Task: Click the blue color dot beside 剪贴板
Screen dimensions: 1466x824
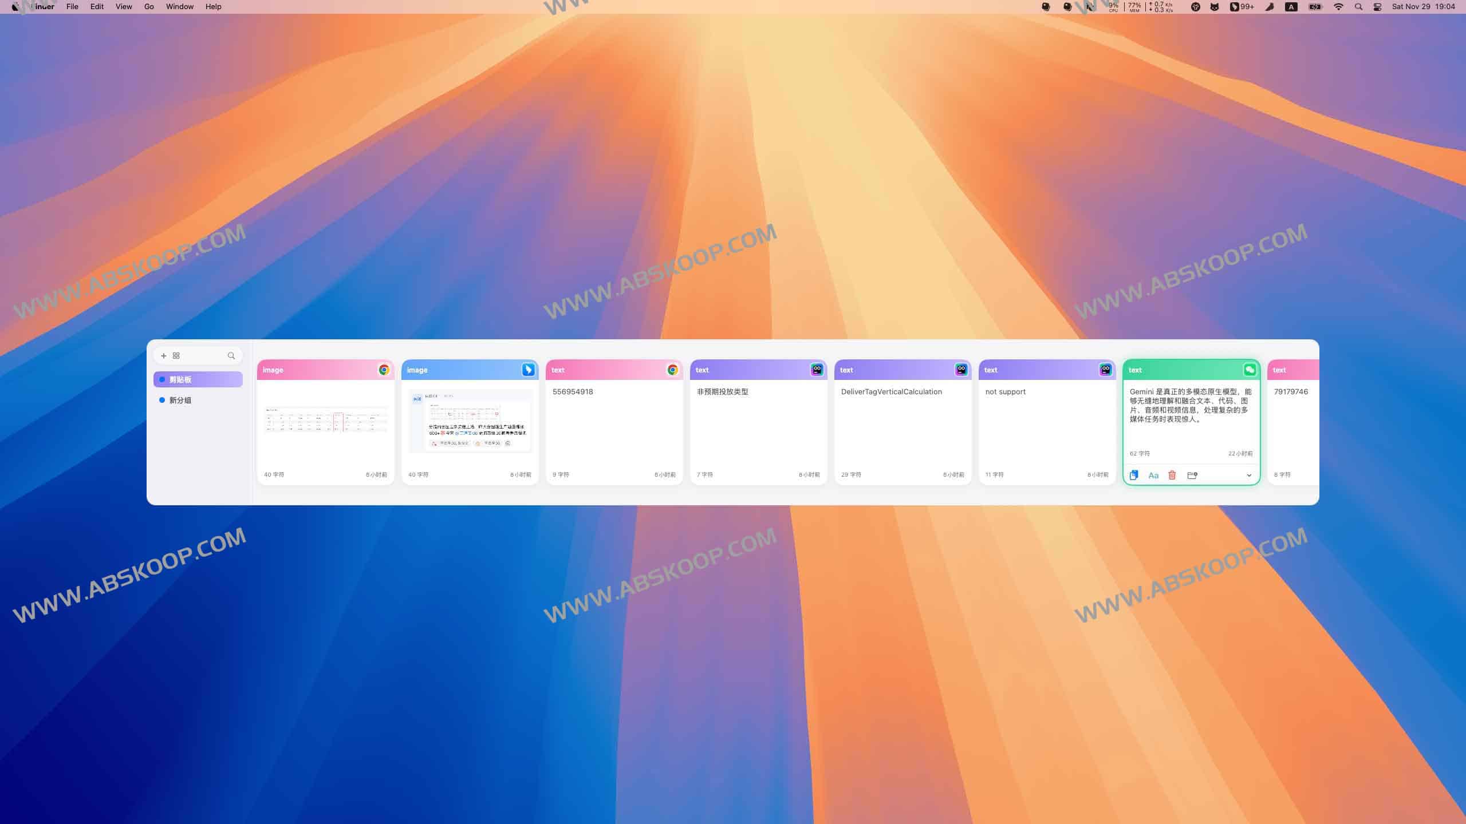Action: (x=162, y=379)
